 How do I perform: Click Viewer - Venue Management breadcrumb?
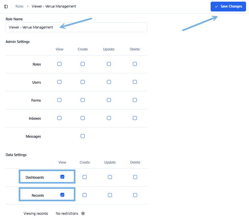tap(54, 6)
